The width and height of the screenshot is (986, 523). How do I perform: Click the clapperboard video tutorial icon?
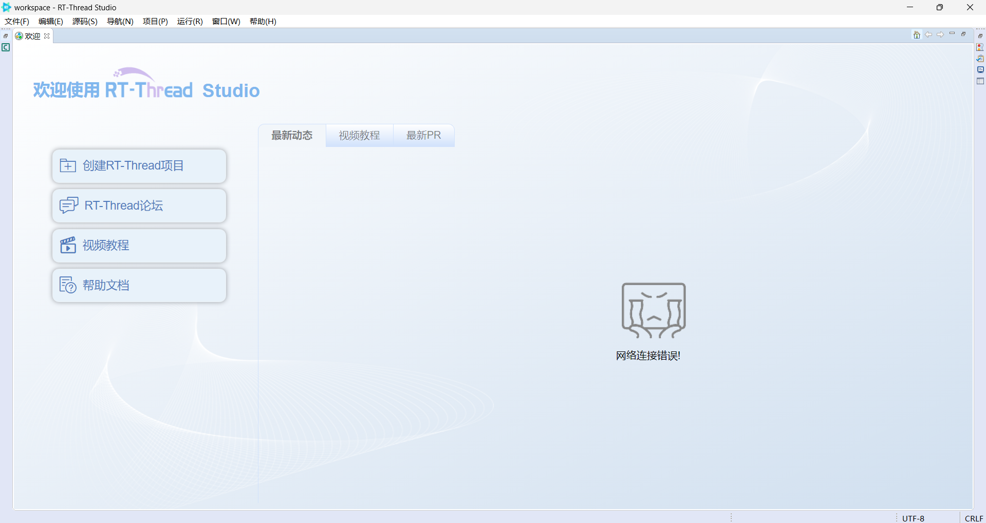click(68, 245)
